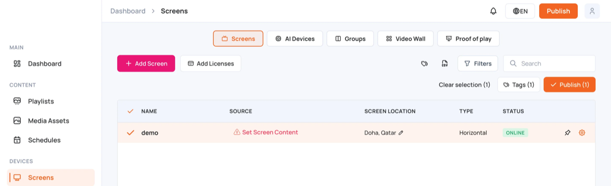611x186 pixels.
Task: Click the Tags (1) button
Action: point(518,85)
